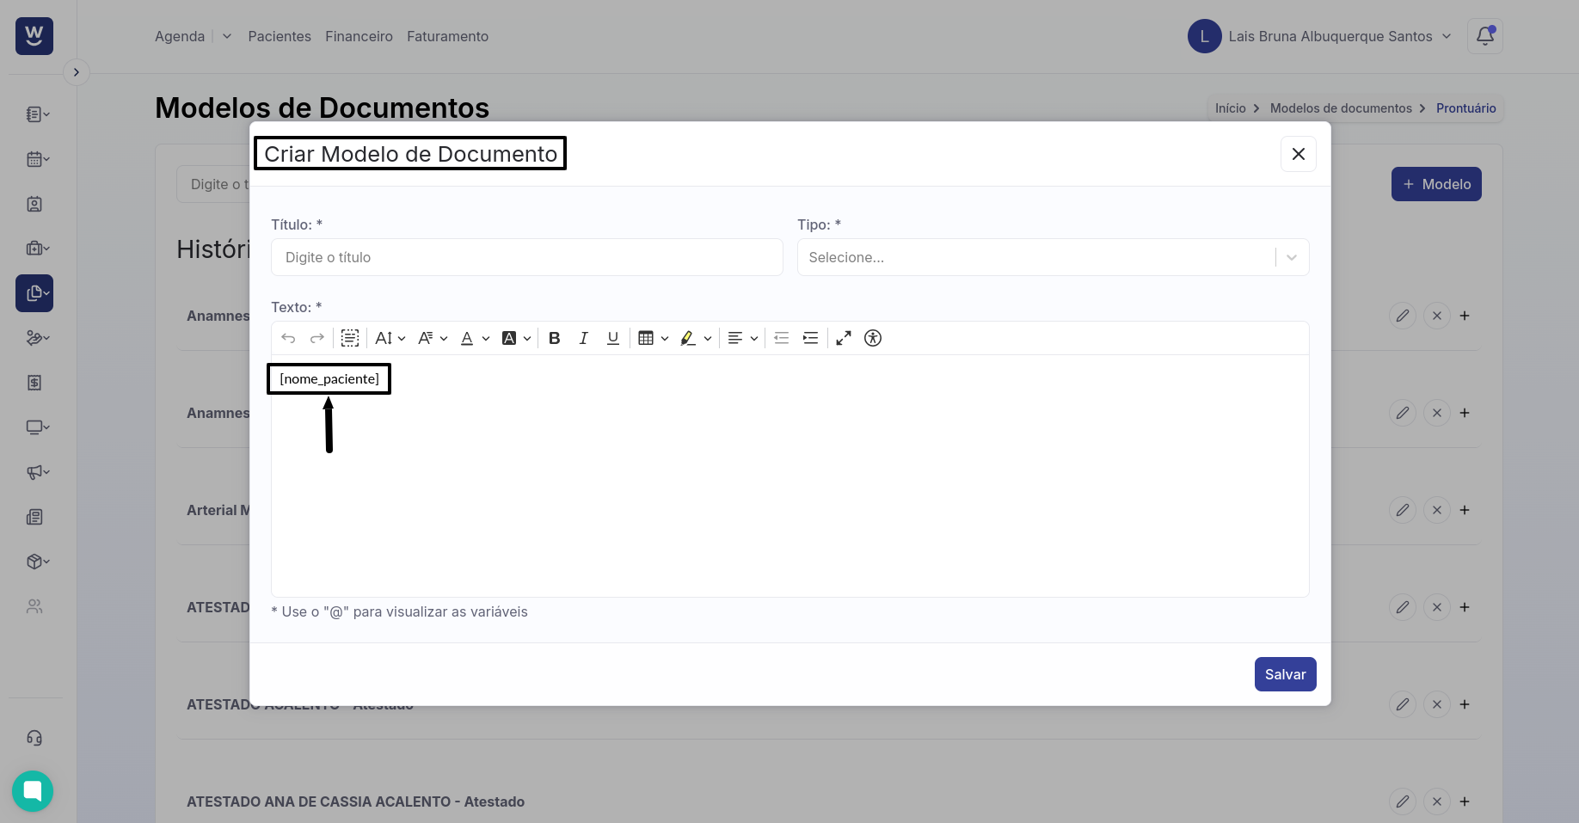Open the font size dropdown
Viewport: 1579px width, 823px height.
[390, 338]
